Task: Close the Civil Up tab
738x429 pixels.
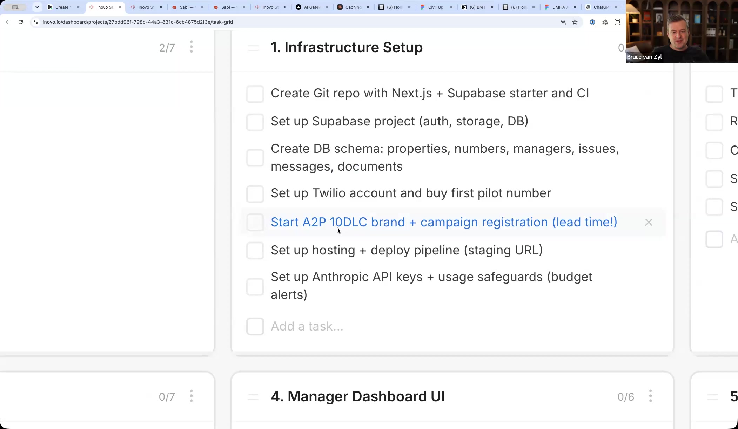Action: (451, 7)
